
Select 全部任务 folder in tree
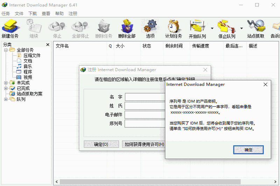click(x=25, y=50)
